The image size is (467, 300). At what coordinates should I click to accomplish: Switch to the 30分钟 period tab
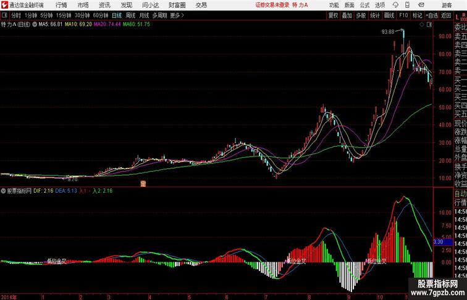tap(82, 15)
